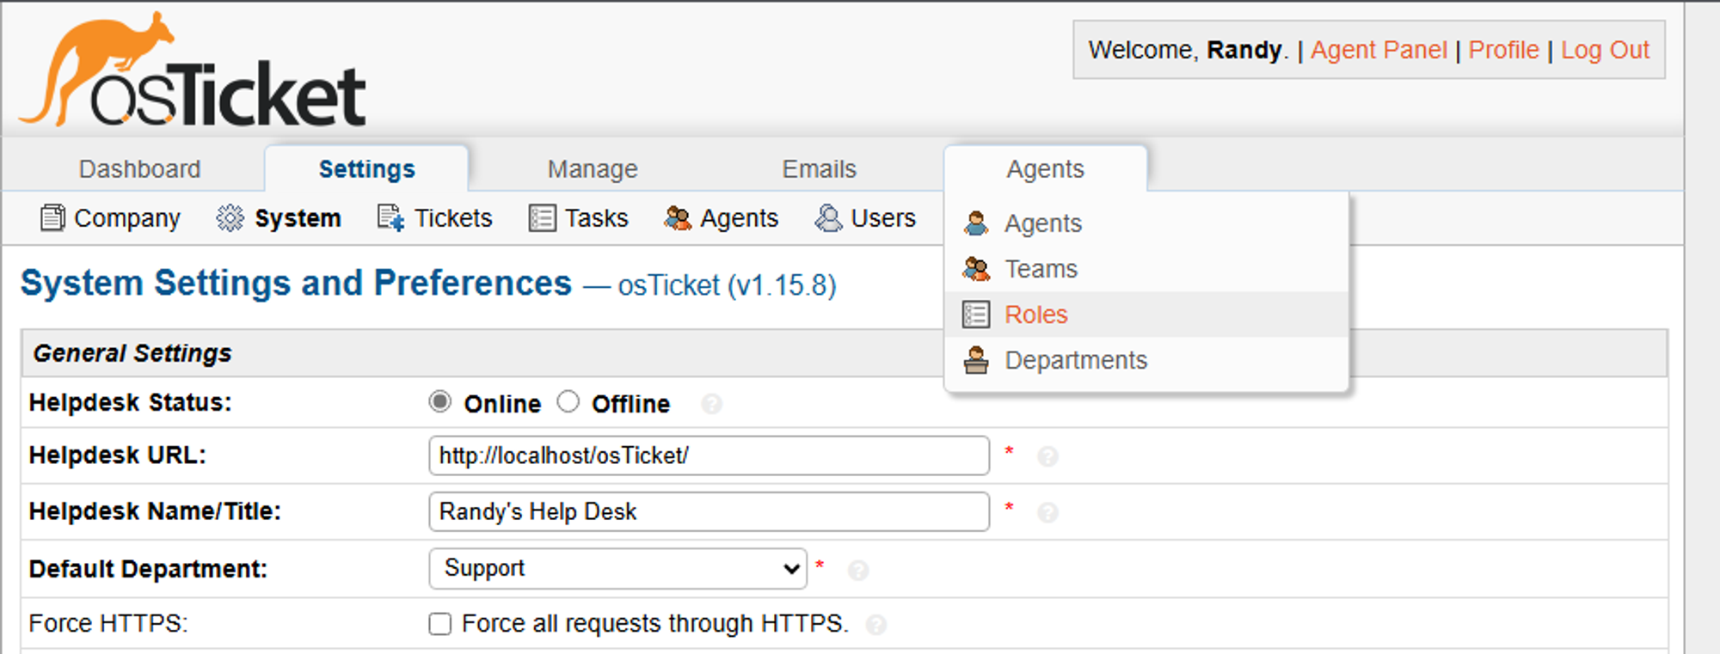Viewport: 1720px width, 654px height.
Task: Go to Users settings
Action: [x=865, y=218]
